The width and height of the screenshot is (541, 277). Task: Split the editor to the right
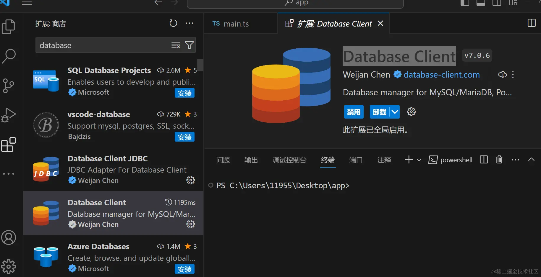pos(532,23)
